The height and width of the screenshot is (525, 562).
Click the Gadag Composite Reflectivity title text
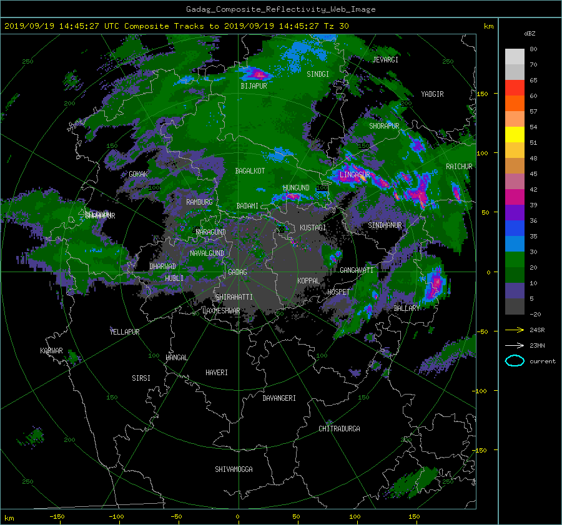(x=280, y=9)
